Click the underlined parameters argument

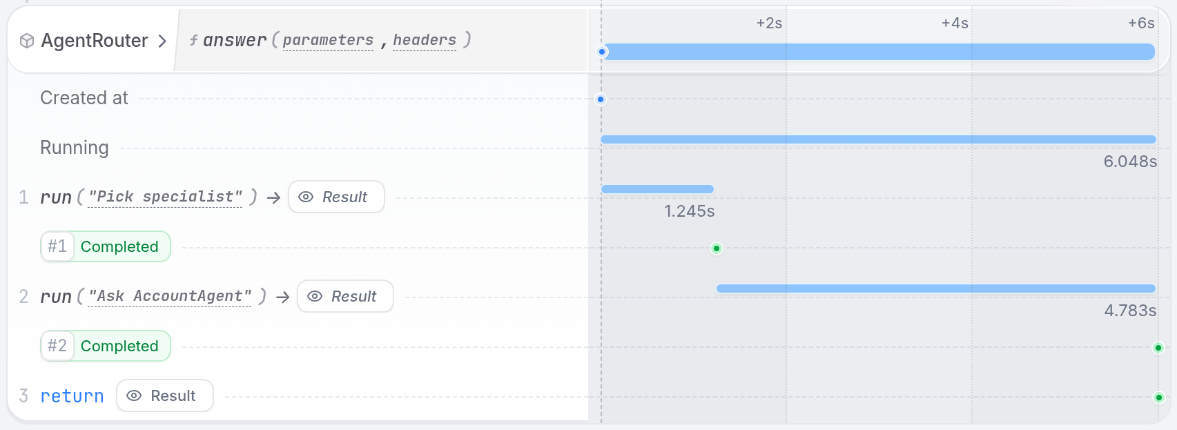328,40
